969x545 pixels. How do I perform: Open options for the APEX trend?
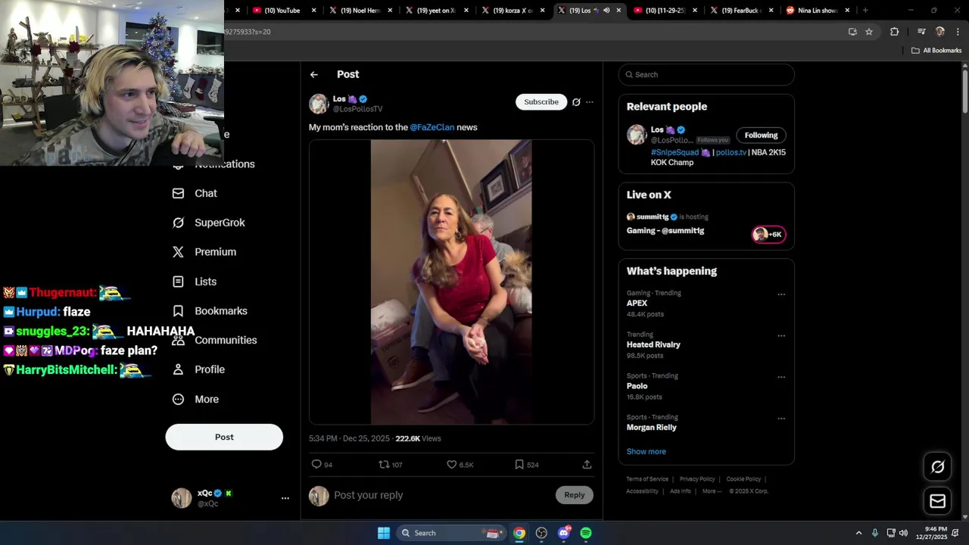point(781,294)
